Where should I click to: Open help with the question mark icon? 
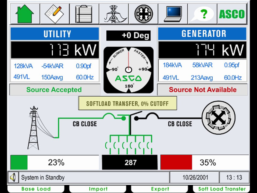[202, 14]
